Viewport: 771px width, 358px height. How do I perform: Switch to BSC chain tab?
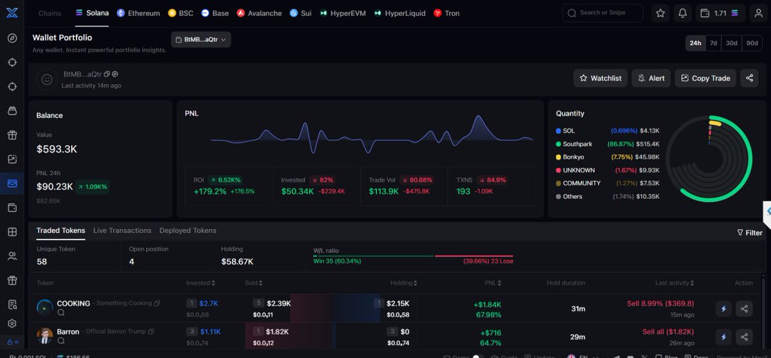pos(181,13)
